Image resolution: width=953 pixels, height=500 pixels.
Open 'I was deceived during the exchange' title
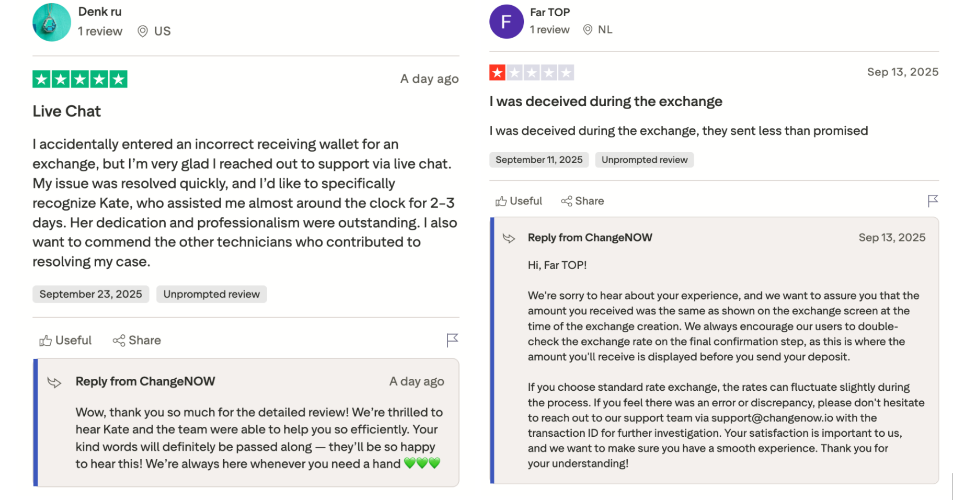click(x=605, y=101)
